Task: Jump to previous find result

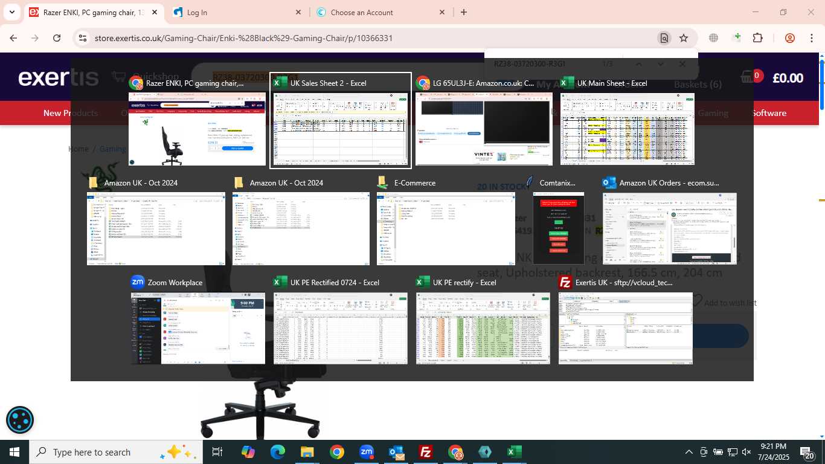Action: (638, 63)
